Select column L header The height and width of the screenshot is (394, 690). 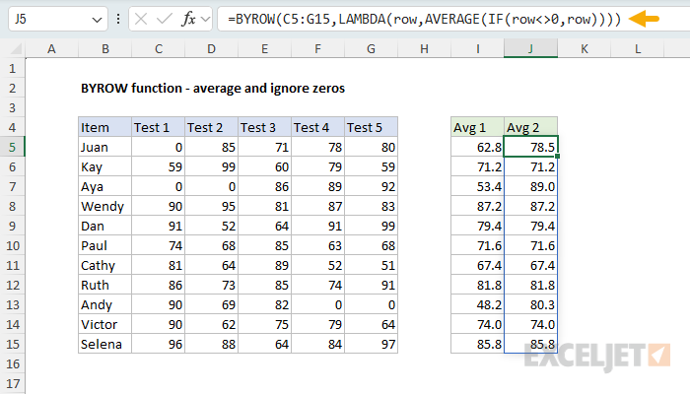(x=638, y=49)
